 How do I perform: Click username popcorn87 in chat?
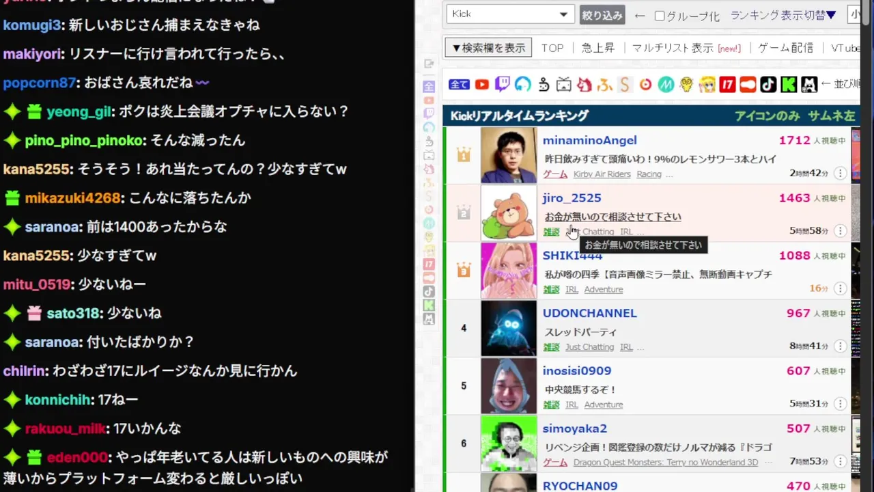click(x=39, y=83)
